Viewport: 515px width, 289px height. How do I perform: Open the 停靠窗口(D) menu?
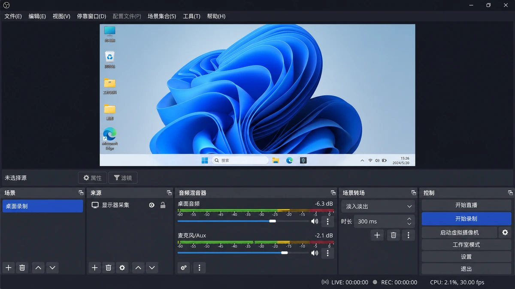(x=91, y=16)
